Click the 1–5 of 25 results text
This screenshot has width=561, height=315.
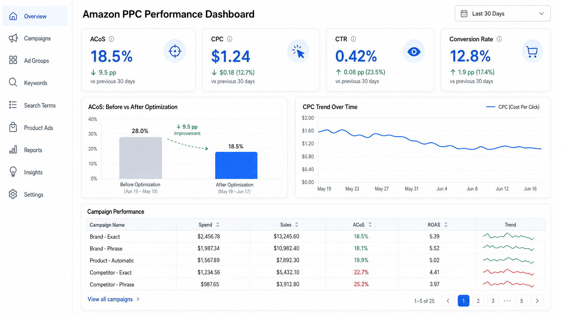tap(424, 301)
